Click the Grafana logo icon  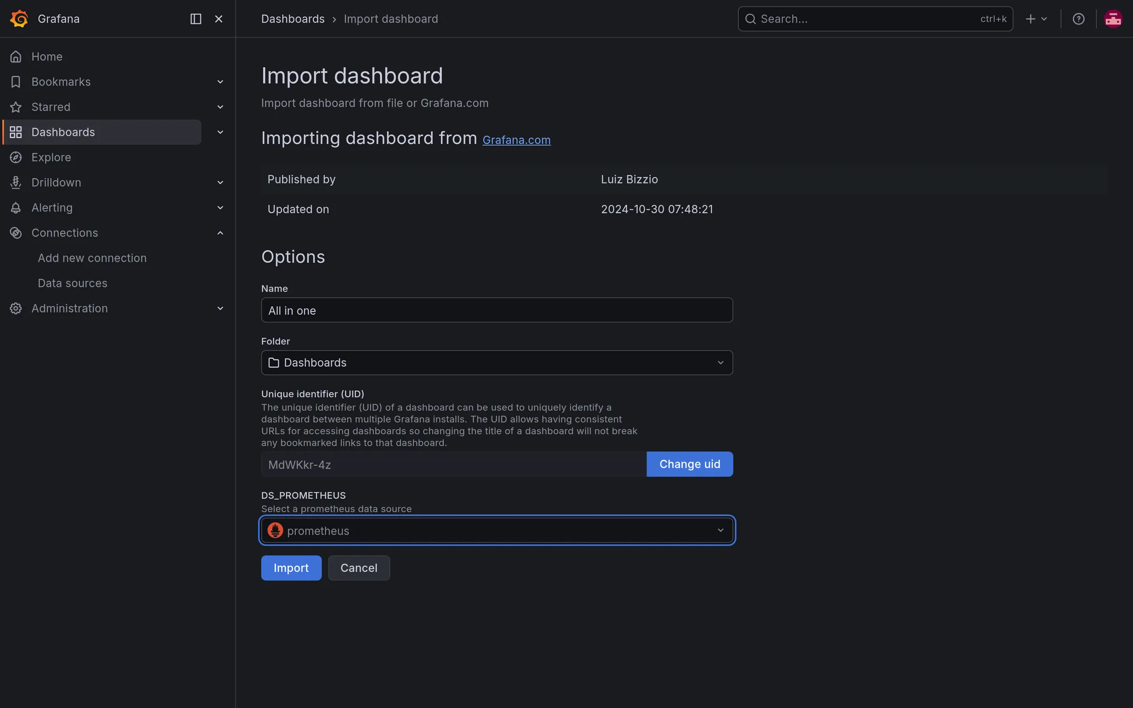(x=19, y=19)
